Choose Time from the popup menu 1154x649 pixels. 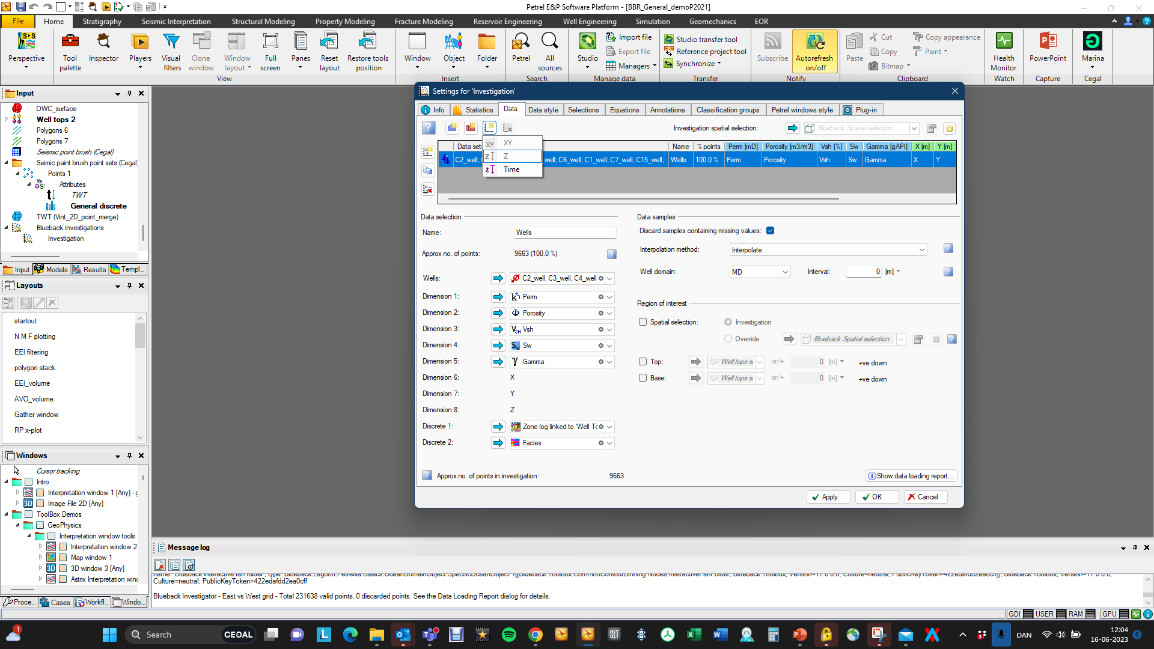pyautogui.click(x=512, y=169)
